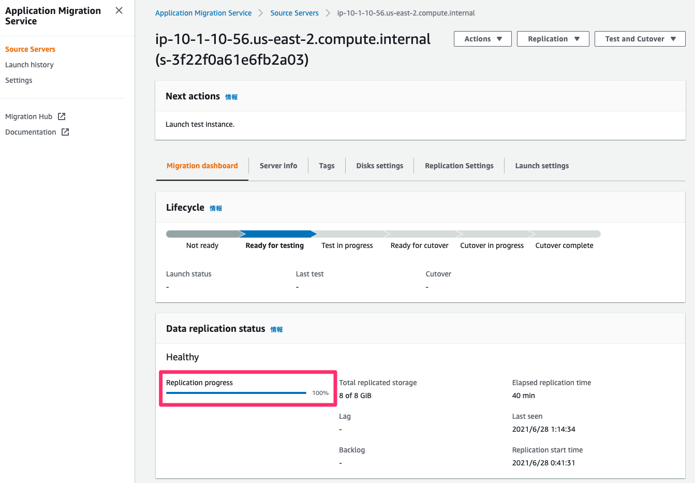Click info link beside Data replication status
Screen dimensions: 695x483
coord(276,329)
